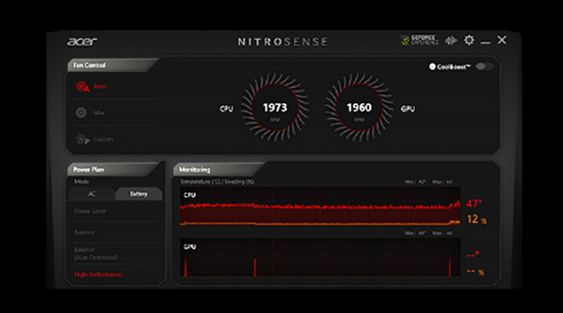
Task: Switch to the AC power mode tab
Action: coord(91,194)
